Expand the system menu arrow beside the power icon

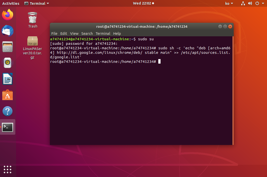pos(263,4)
